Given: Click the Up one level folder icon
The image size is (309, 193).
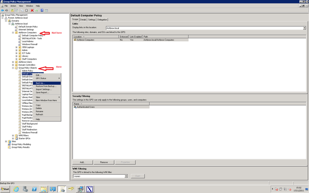Looking at the screenshot, I should [12, 10].
